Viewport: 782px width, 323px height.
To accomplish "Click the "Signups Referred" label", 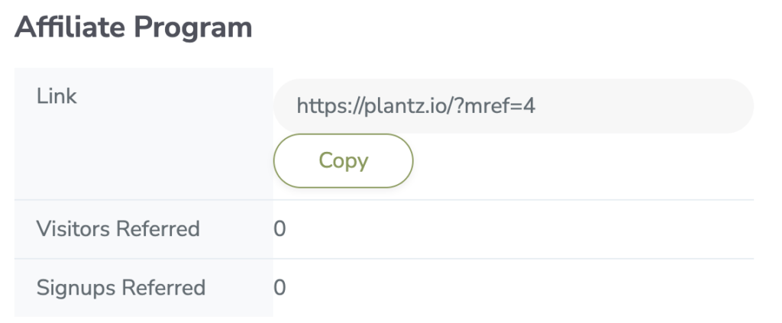I will coord(121,287).
